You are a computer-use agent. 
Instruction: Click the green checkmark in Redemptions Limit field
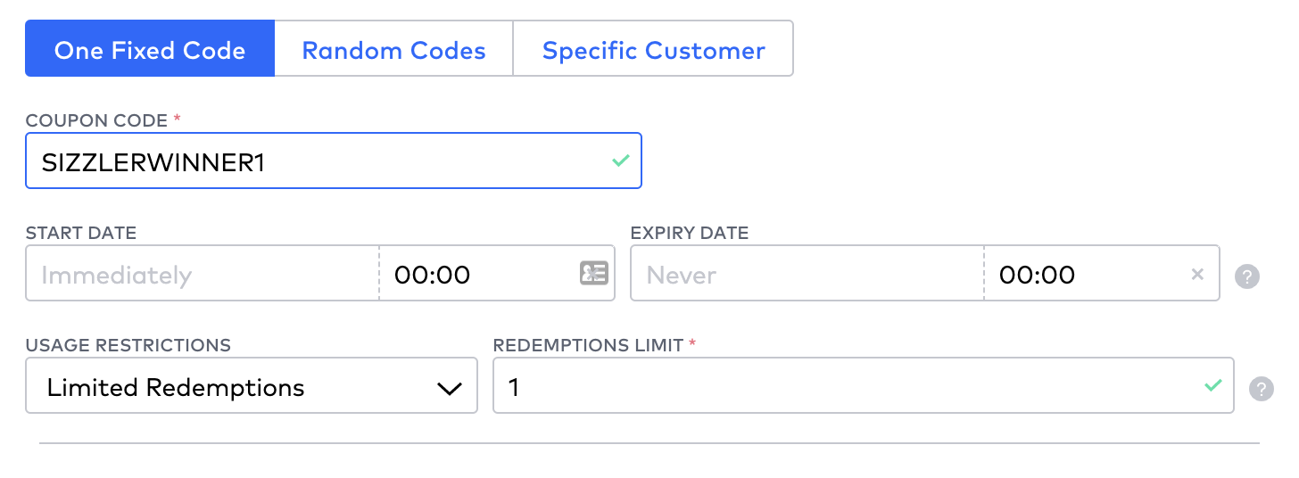tap(1212, 385)
